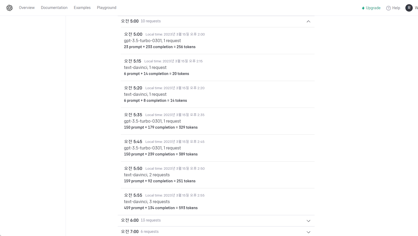Select the 오전 5:20 text-davinci request entry
Image resolution: width=418 pixels, height=236 pixels.
[218, 94]
